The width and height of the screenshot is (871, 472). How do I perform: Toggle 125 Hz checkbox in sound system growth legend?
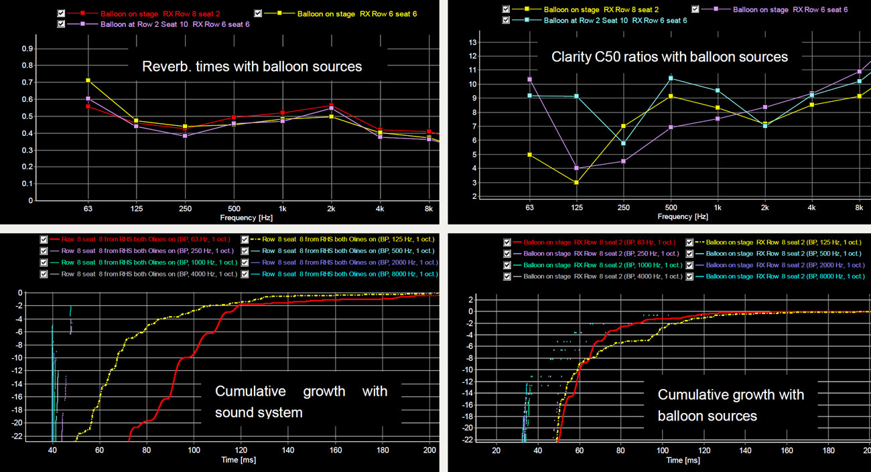(x=246, y=239)
